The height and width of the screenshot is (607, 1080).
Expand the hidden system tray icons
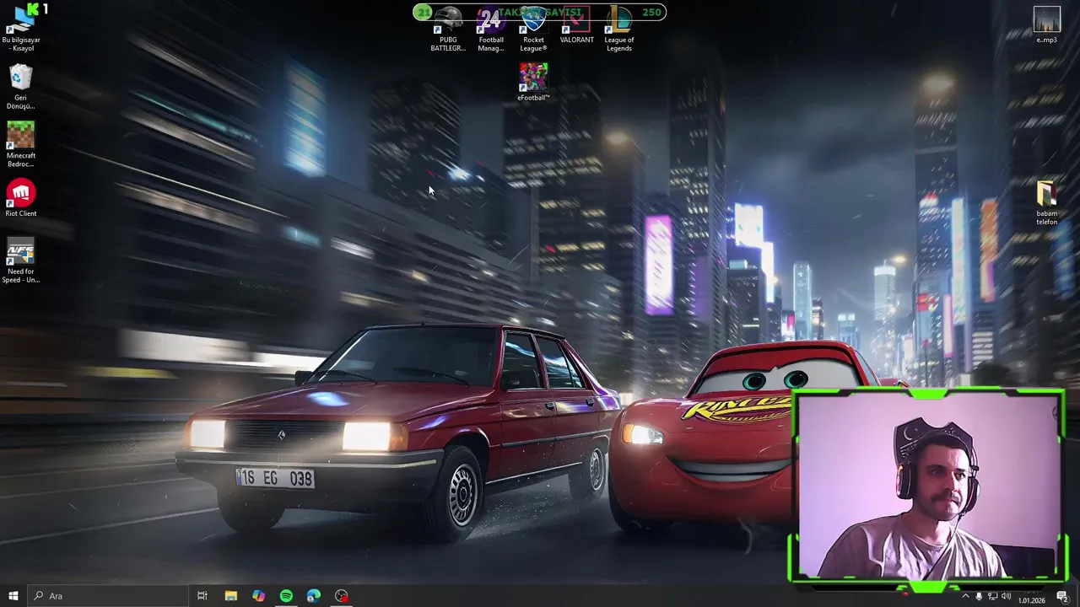coord(965,596)
